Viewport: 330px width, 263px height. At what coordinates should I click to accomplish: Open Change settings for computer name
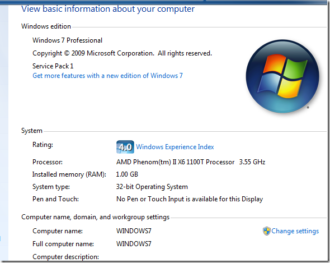(295, 231)
